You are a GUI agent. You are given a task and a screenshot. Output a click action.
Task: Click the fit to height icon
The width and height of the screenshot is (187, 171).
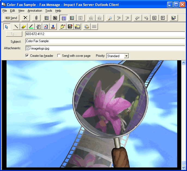click(163, 18)
